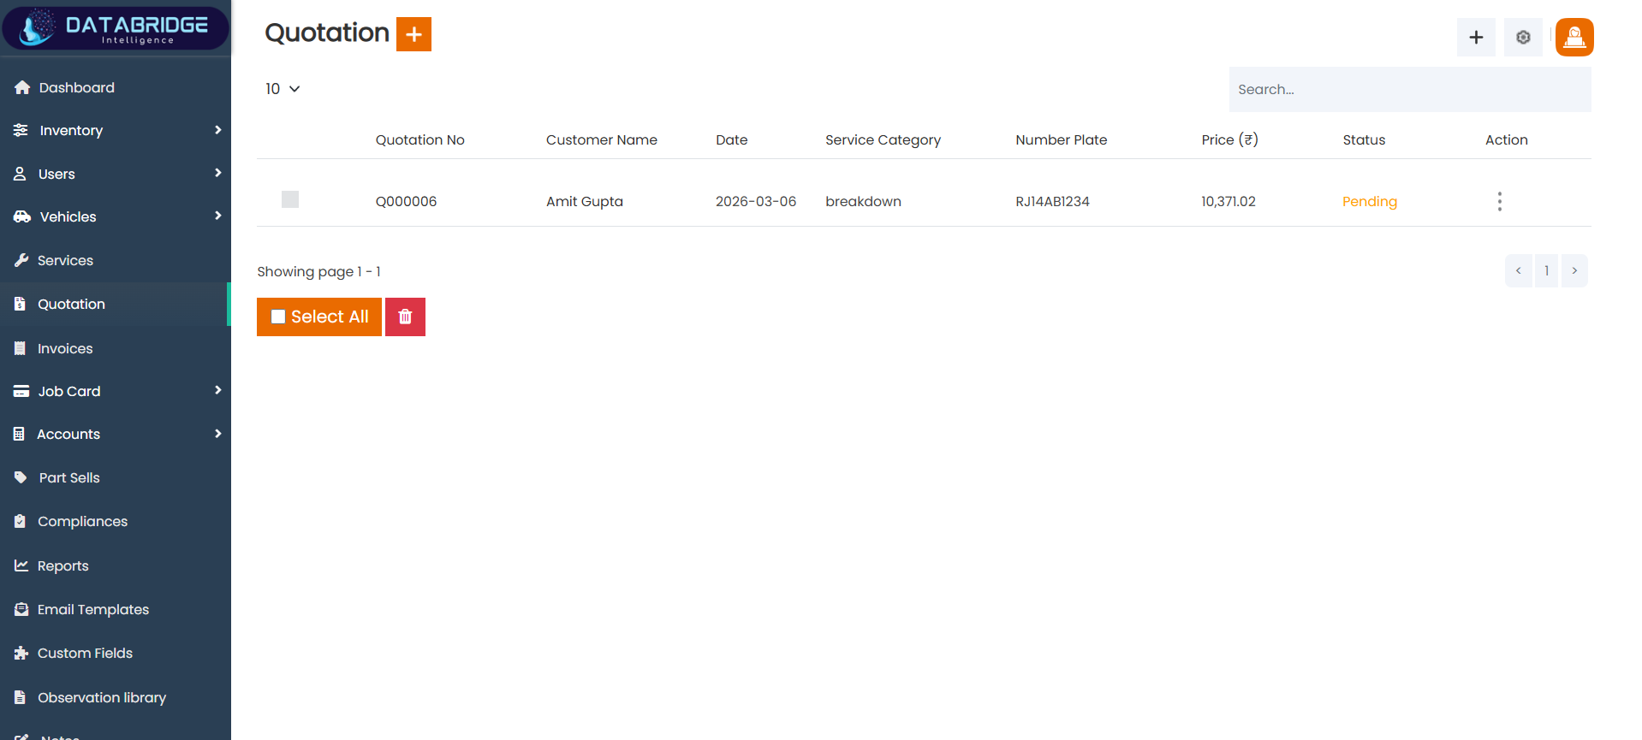Go to previous page arrow
Image resolution: width=1642 pixels, height=740 pixels.
pyautogui.click(x=1519, y=270)
